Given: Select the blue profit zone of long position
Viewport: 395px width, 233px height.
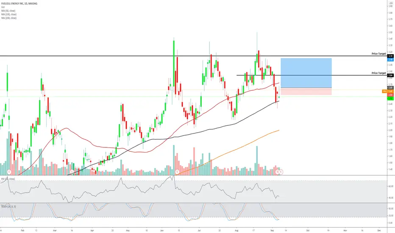Looking at the screenshot, I should pos(306,73).
